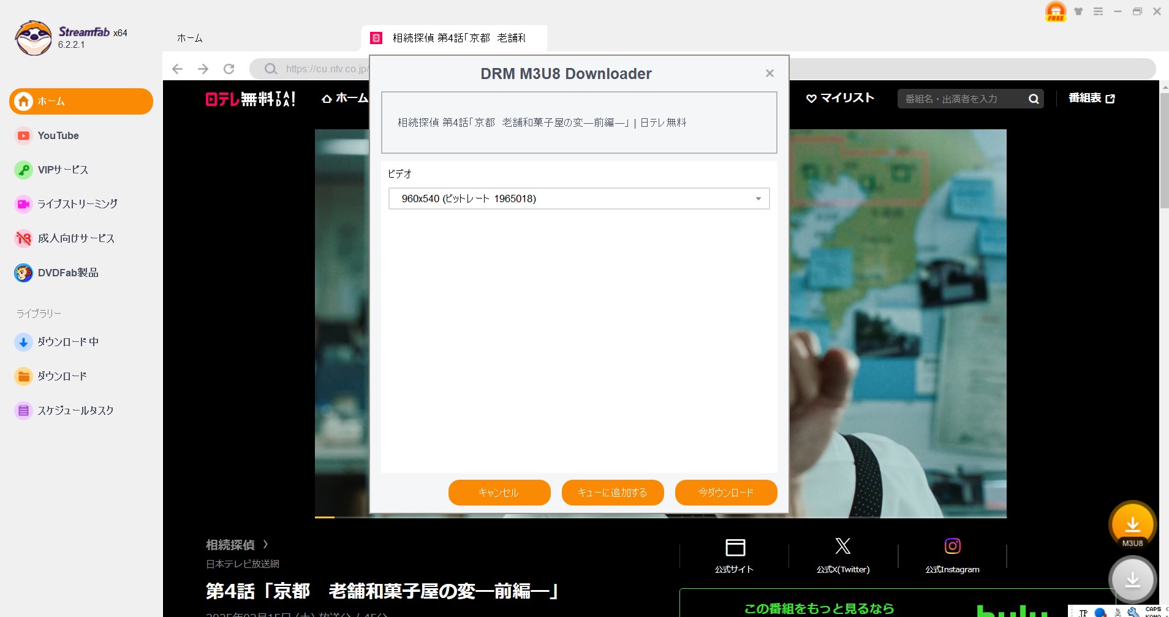Click the page vertical scrollbar
This screenshot has height=617, width=1169.
click(x=1164, y=150)
